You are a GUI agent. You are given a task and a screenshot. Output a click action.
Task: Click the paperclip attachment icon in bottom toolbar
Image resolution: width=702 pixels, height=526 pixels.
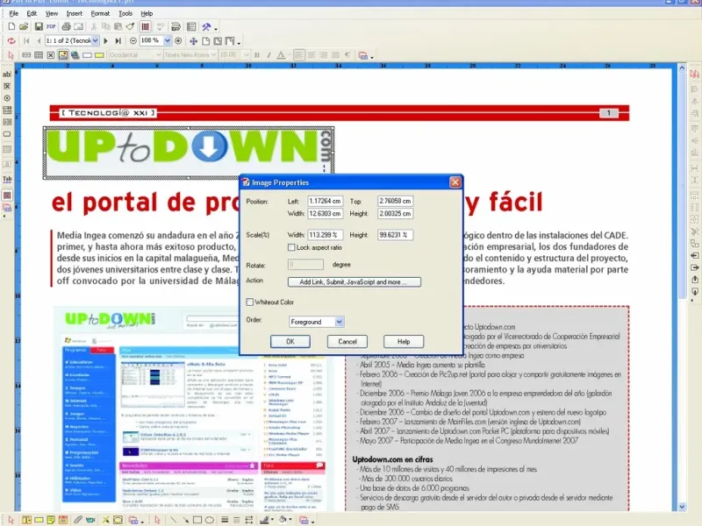[78, 520]
